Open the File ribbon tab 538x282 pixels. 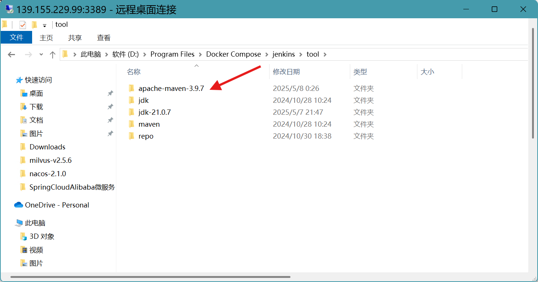[16, 38]
